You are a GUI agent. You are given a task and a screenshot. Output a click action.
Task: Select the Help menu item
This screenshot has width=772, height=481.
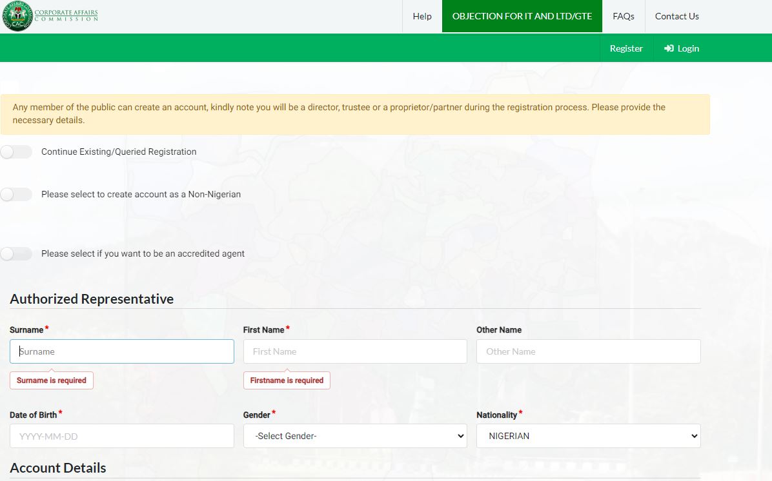pyautogui.click(x=422, y=16)
